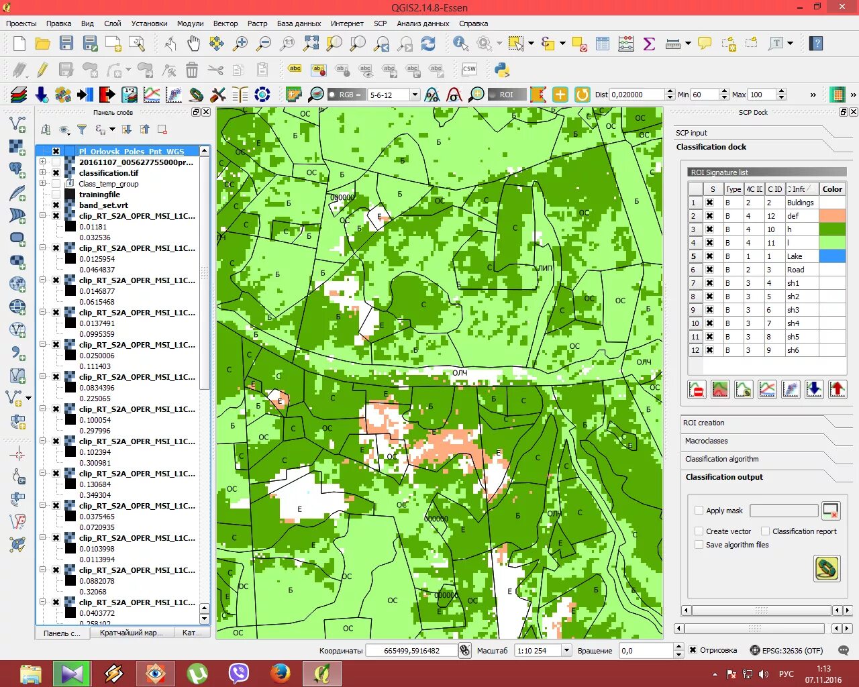859x687 pixels.
Task: Select the Pan Map hand tool
Action: pyautogui.click(x=193, y=44)
